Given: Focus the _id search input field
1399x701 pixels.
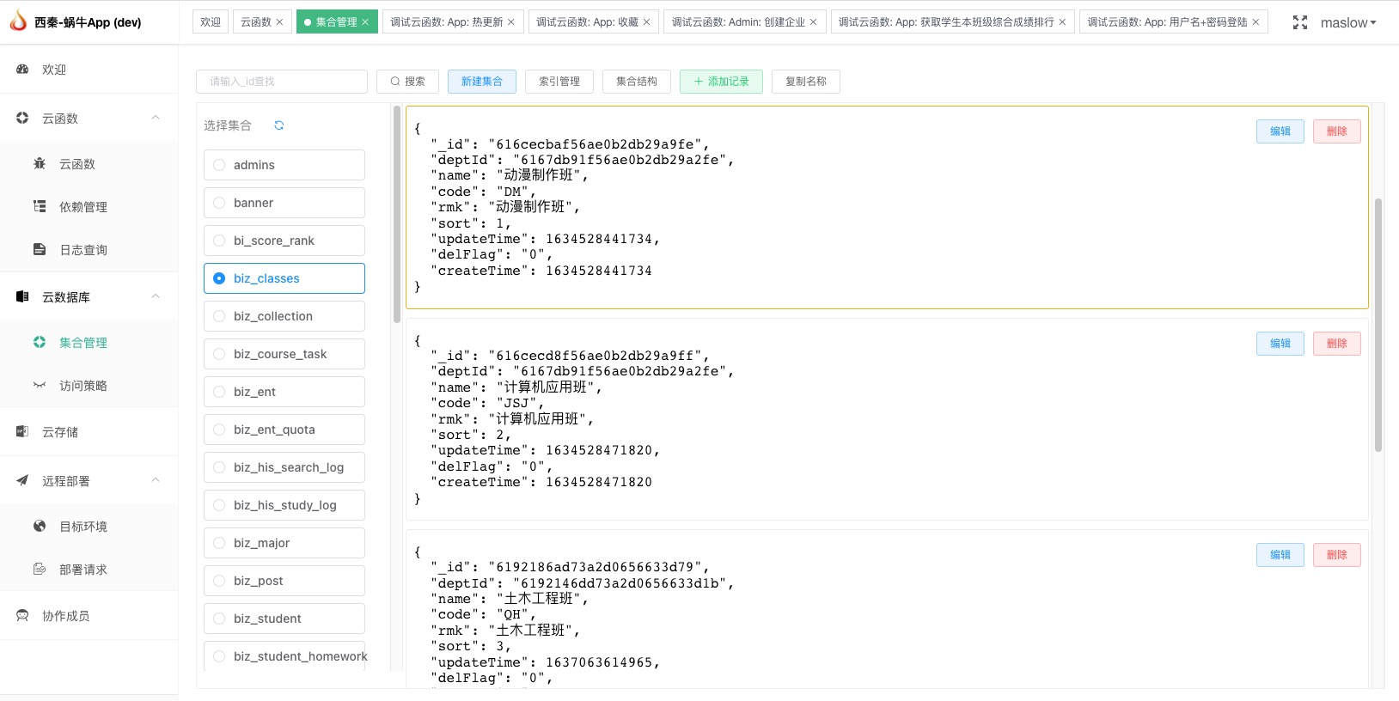Looking at the screenshot, I should coord(282,82).
